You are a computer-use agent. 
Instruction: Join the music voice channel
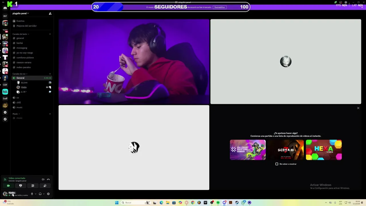coord(31,107)
